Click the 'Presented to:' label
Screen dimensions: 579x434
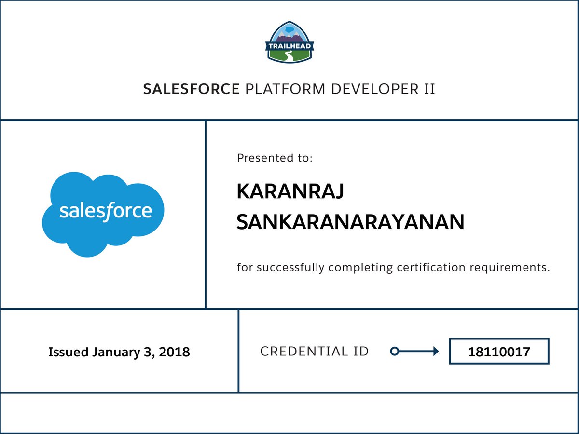pyautogui.click(x=275, y=158)
